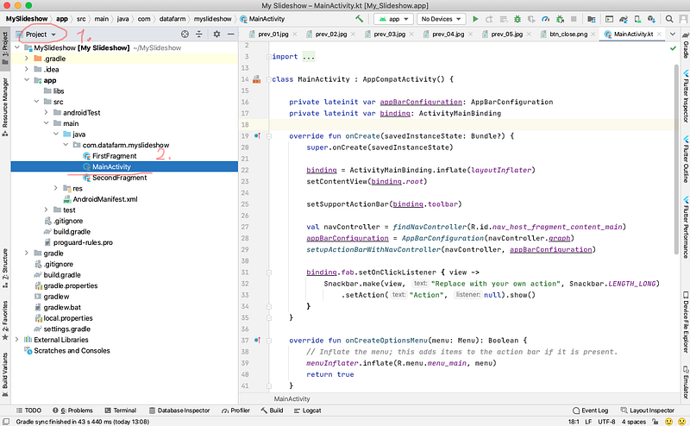Click read-only lock icon in status bar

pos(655,422)
